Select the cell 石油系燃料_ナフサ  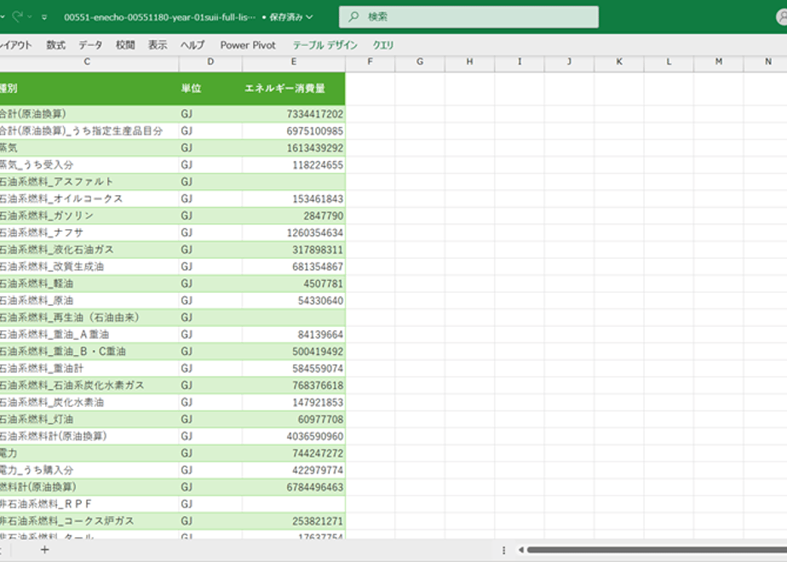pyautogui.click(x=89, y=232)
